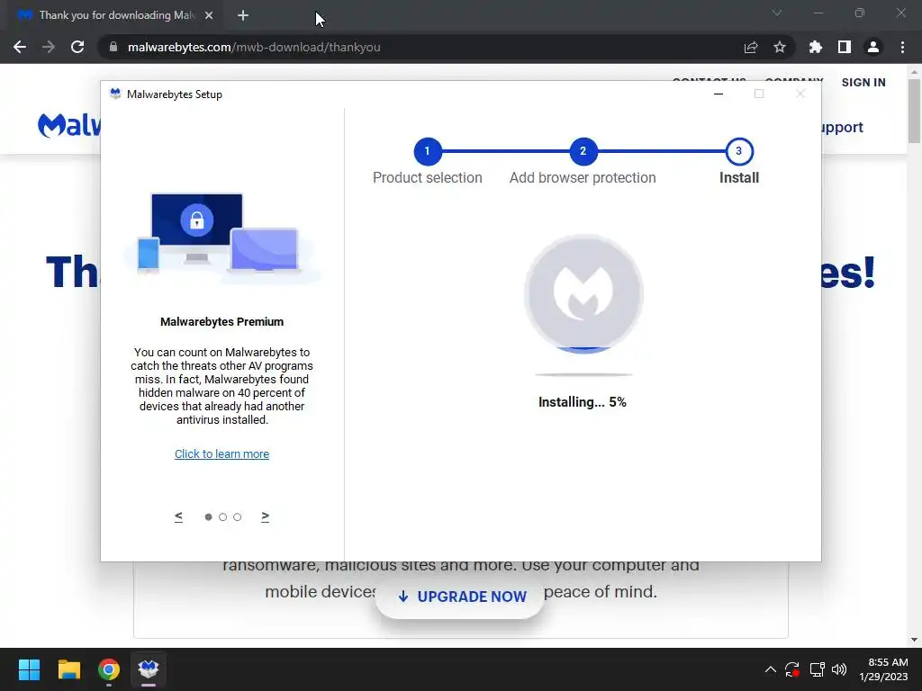Click step 1 Product selection circle
Image resolution: width=922 pixels, height=691 pixels.
428,151
